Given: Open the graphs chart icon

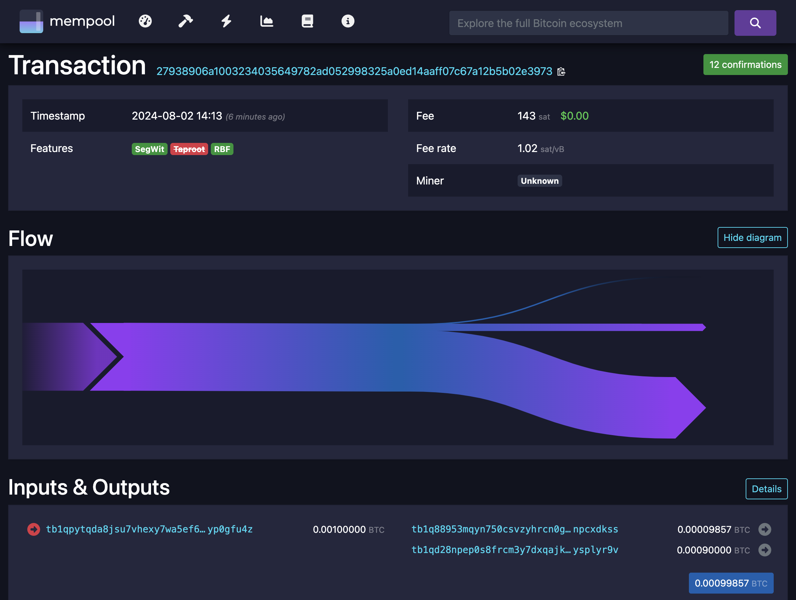Looking at the screenshot, I should click(267, 21).
